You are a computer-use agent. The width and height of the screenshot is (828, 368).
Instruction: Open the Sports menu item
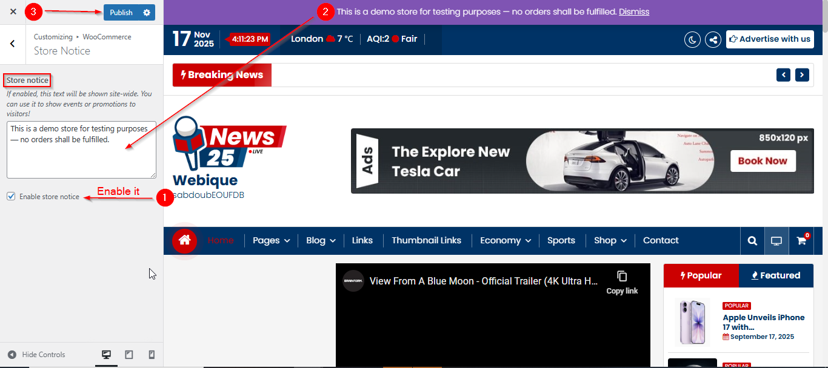coord(561,240)
